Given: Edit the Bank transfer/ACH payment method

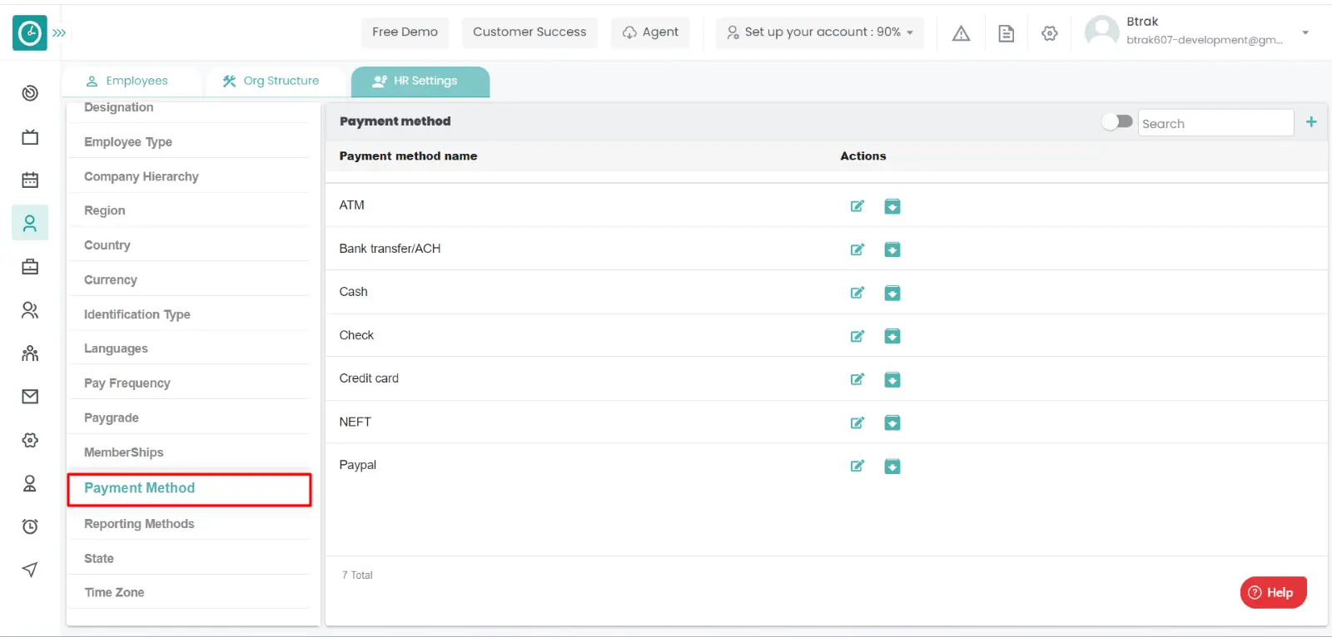Looking at the screenshot, I should tap(857, 249).
